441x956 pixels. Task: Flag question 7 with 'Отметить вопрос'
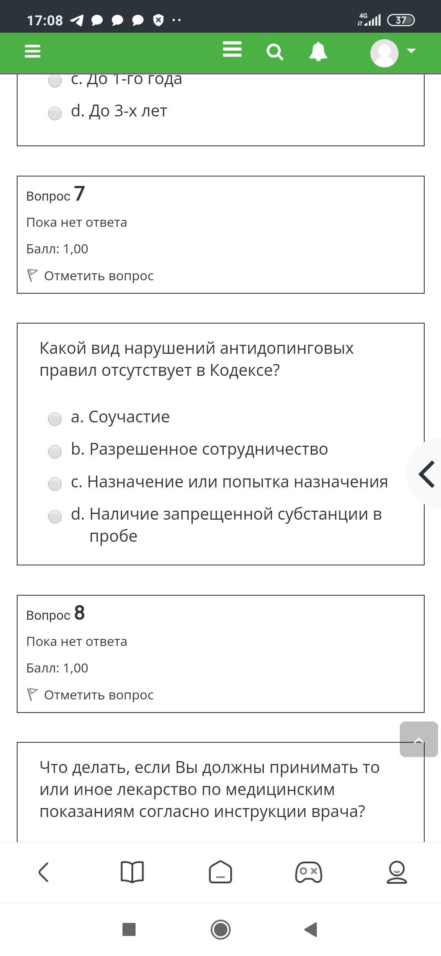coord(98,276)
